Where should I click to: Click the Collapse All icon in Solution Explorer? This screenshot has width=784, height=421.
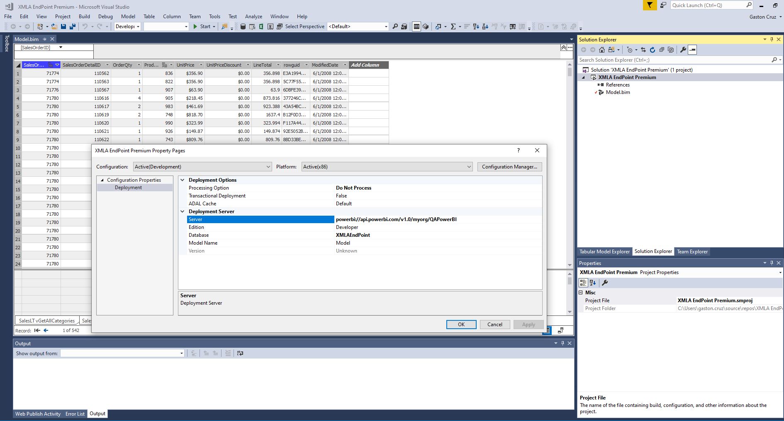point(662,50)
